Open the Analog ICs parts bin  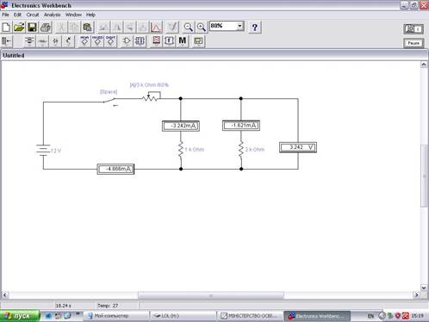pos(84,41)
